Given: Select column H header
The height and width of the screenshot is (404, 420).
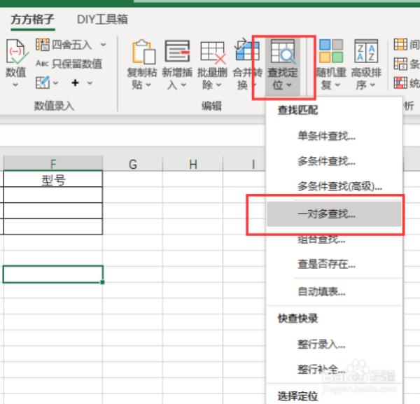Looking at the screenshot, I should (192, 164).
